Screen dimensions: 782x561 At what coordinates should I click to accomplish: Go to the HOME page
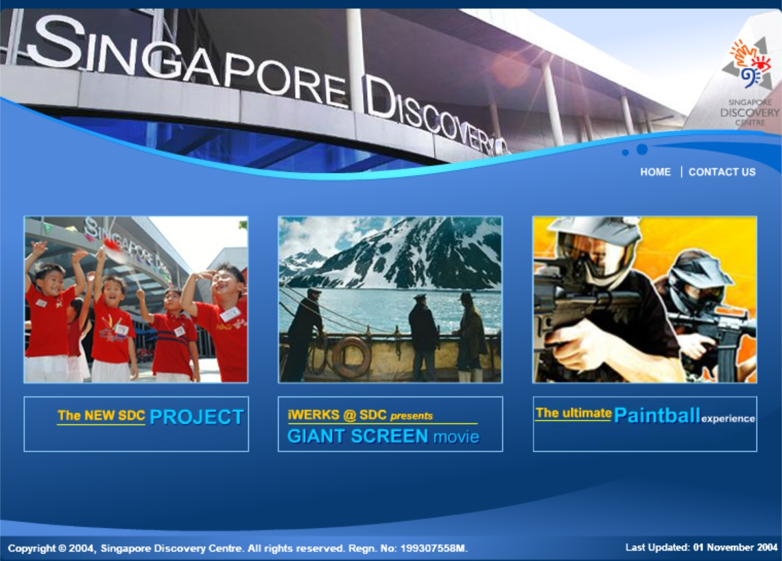click(x=655, y=172)
